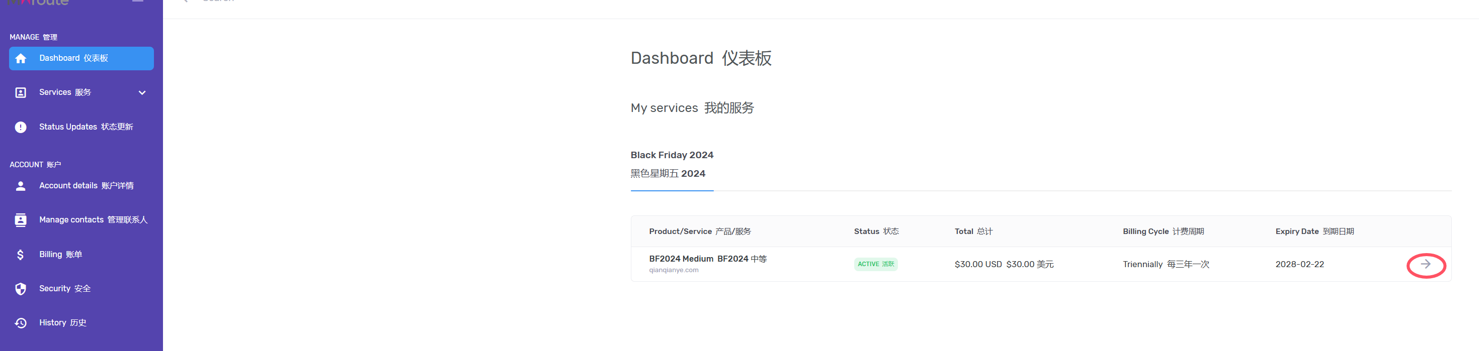Go to Status Updates page
The image size is (1479, 351).
pos(86,127)
